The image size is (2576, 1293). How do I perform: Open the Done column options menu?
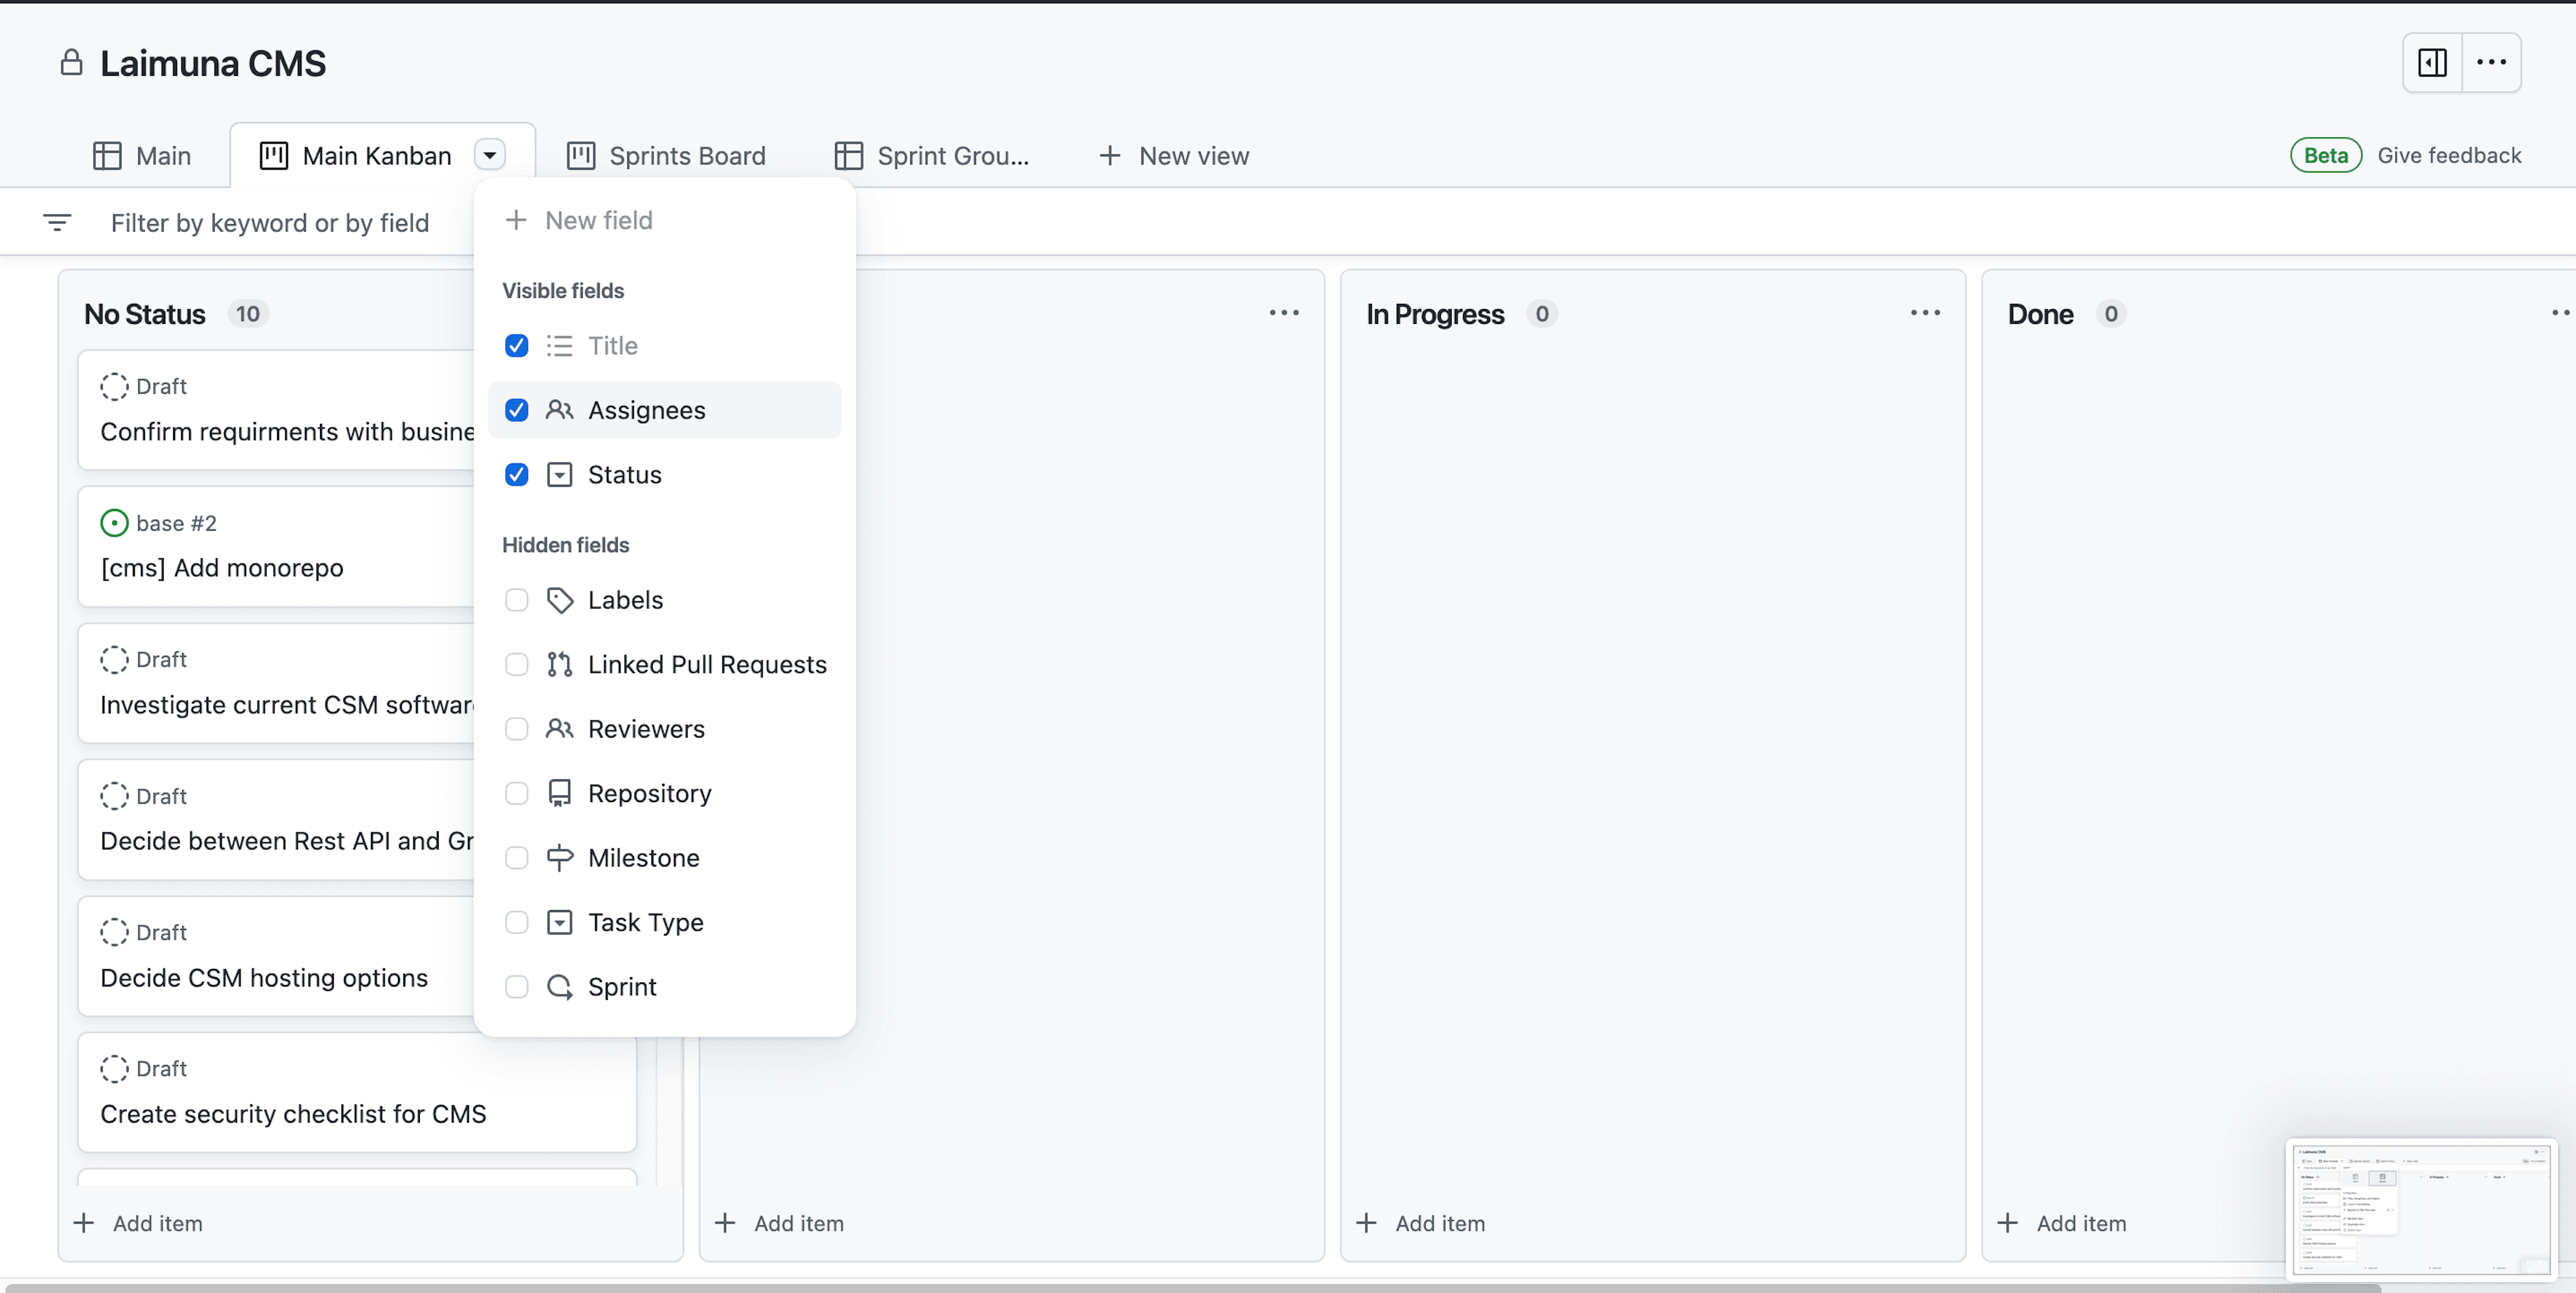pos(2562,313)
